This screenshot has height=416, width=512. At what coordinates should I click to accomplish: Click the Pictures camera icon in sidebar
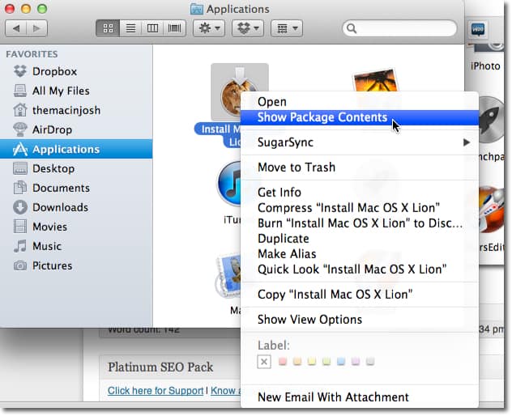pos(20,265)
